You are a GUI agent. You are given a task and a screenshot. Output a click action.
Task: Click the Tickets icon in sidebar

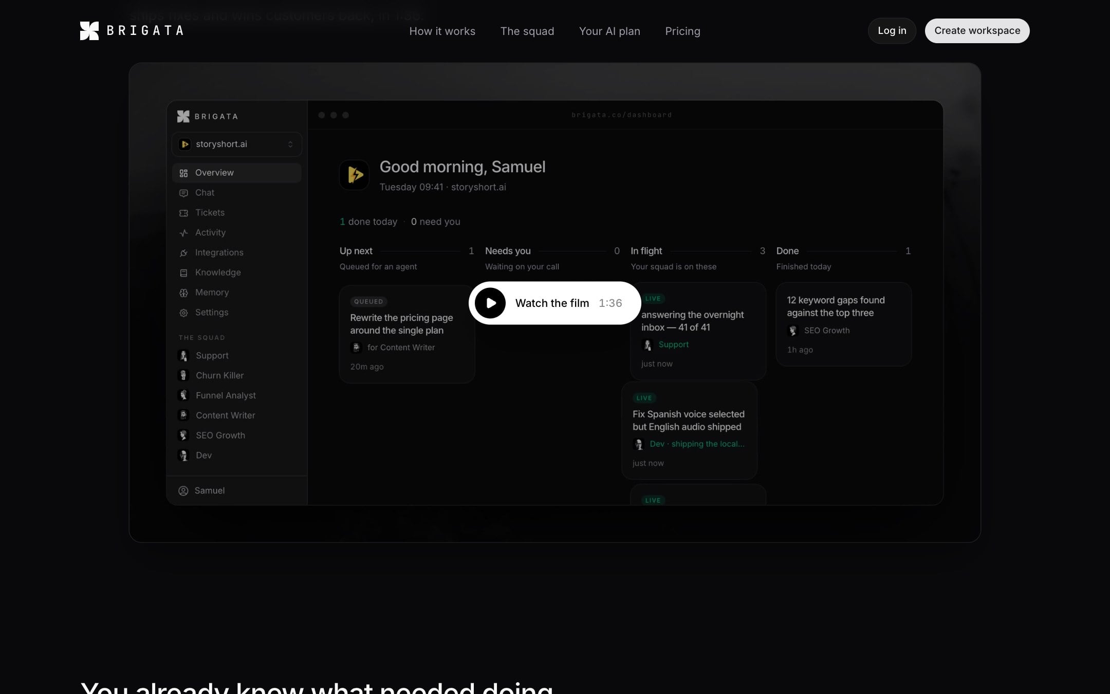(x=183, y=213)
